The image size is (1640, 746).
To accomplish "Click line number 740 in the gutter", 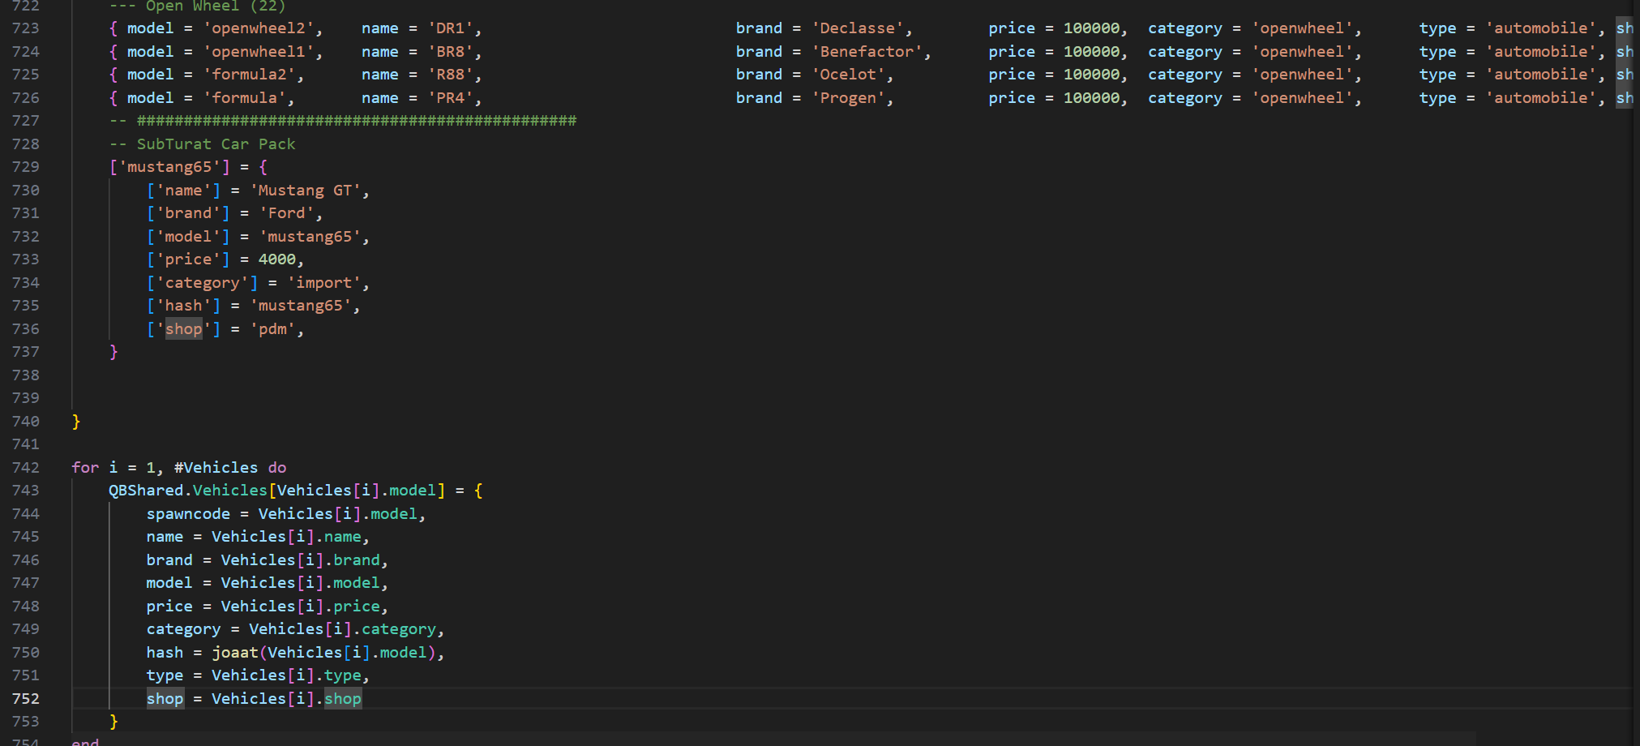I will tap(26, 422).
